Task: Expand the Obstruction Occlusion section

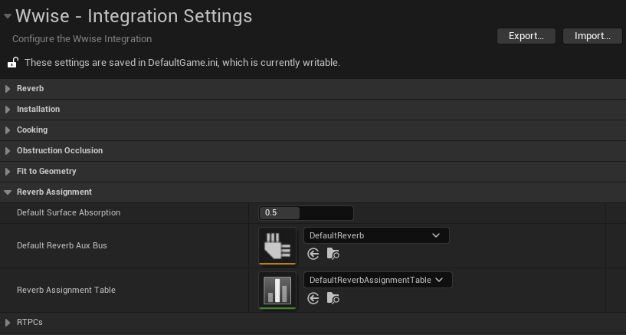Action: 8,151
